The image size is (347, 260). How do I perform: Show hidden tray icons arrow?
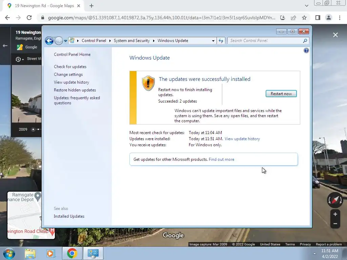(x=314, y=254)
